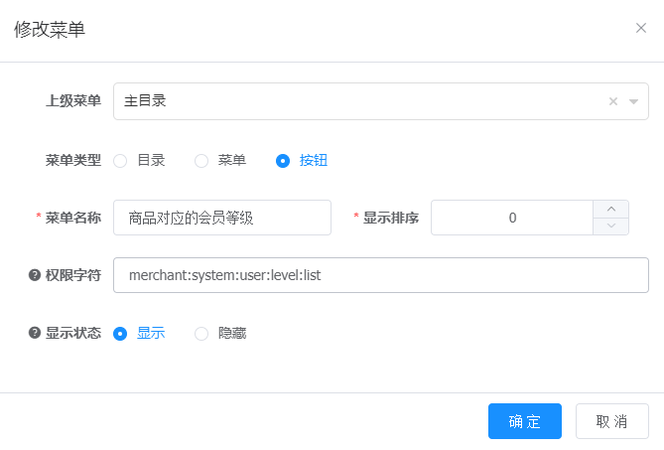The height and width of the screenshot is (450, 664).
Task: Cancel with the 取消 button
Action: point(612,421)
